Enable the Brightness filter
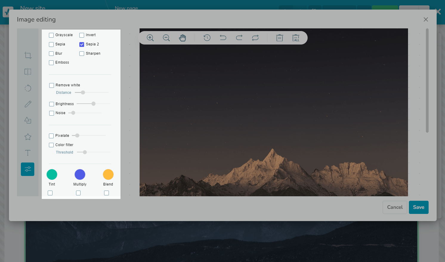Image resolution: width=445 pixels, height=262 pixels. [52, 104]
